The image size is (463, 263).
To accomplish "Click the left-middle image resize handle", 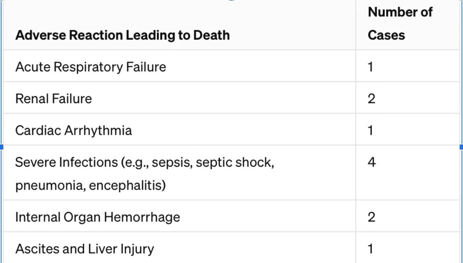I will tap(1, 147).
